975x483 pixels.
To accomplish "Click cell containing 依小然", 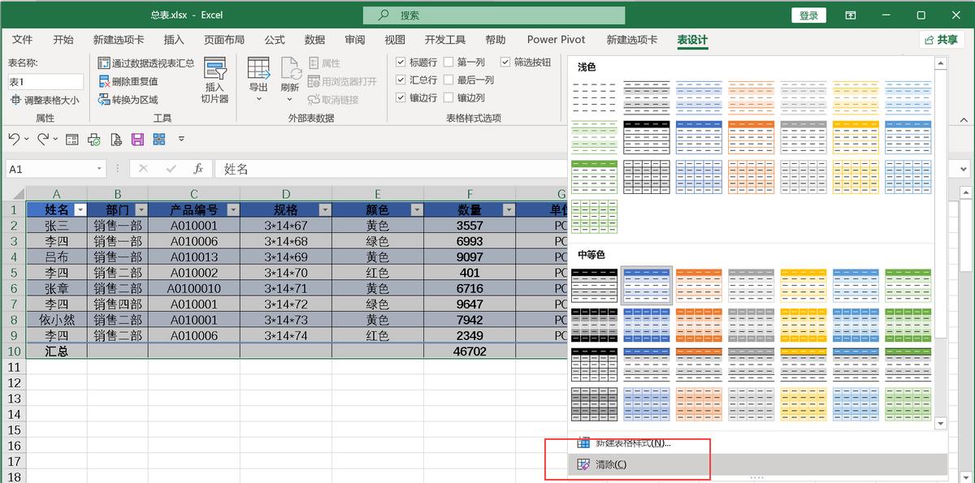I will click(x=57, y=320).
